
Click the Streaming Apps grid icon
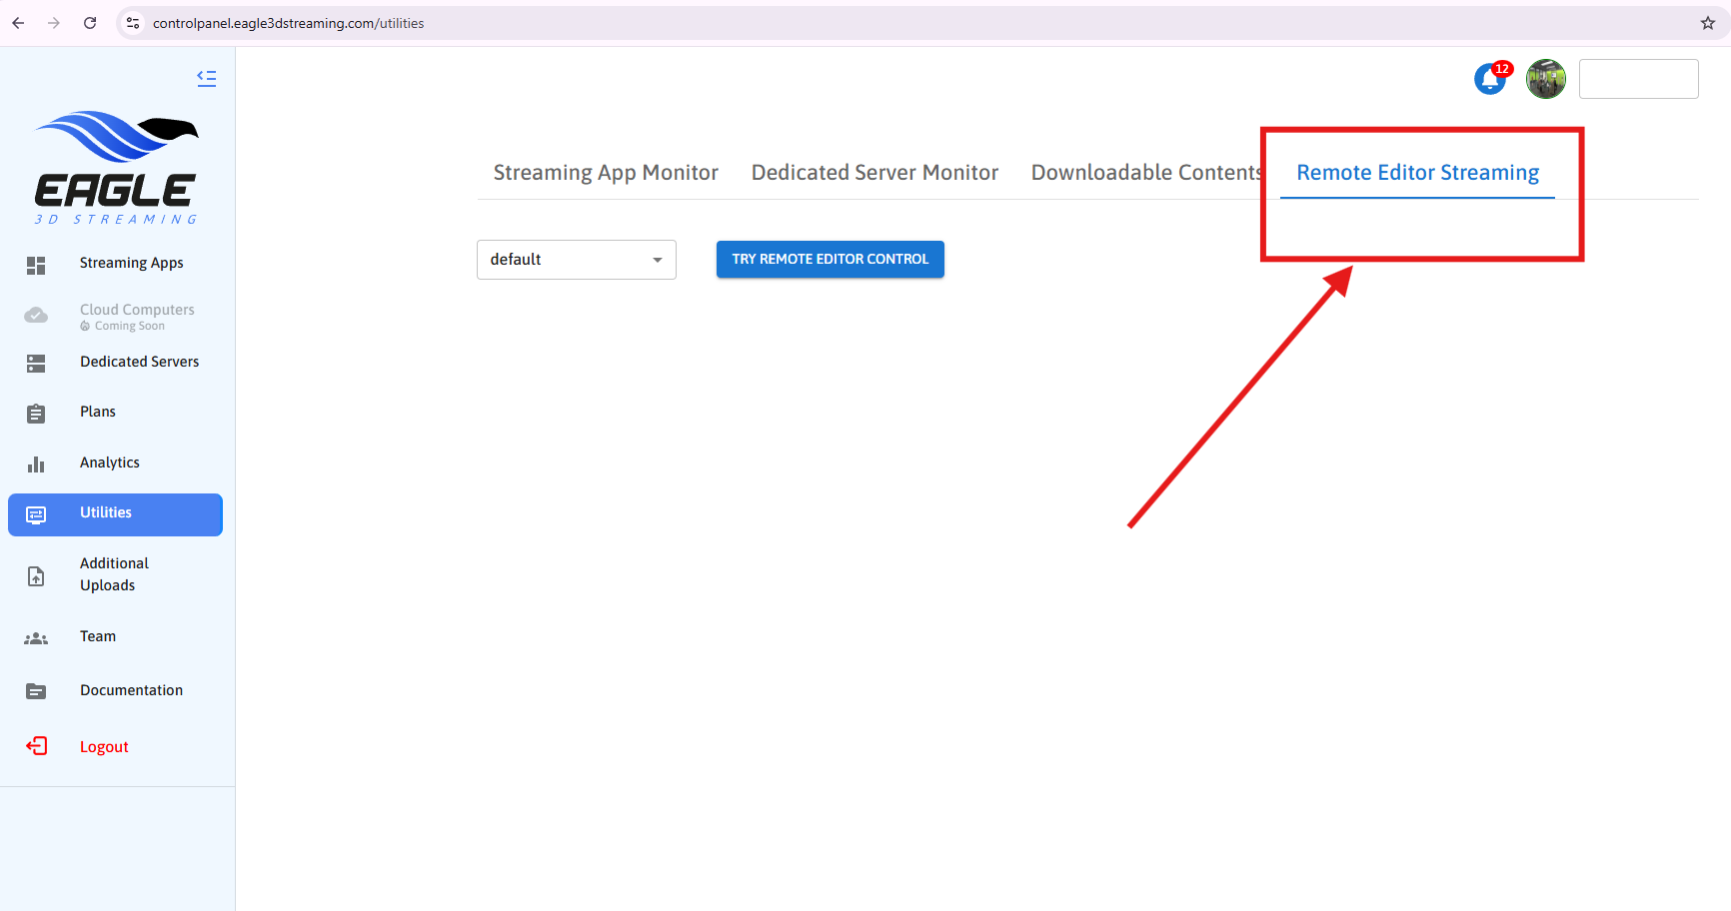tap(36, 265)
